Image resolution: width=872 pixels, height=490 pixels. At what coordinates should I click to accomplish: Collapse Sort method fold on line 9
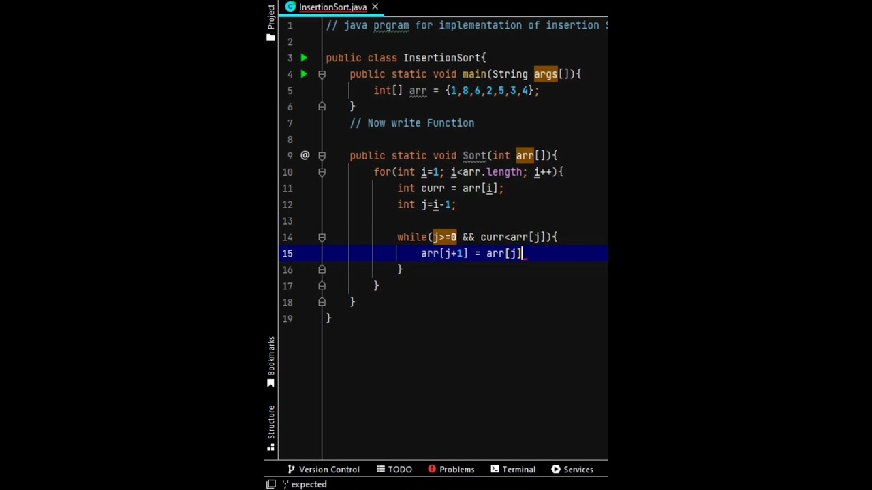tap(322, 156)
